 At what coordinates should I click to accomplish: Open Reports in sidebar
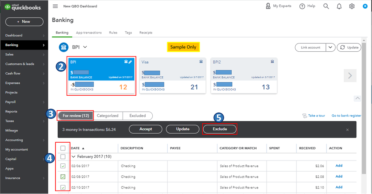coord(11,111)
